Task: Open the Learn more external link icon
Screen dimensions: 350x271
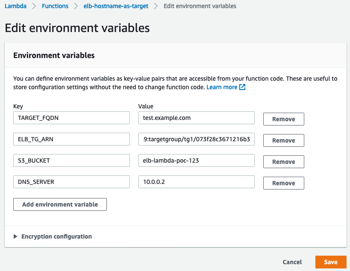Action: pyautogui.click(x=242, y=87)
